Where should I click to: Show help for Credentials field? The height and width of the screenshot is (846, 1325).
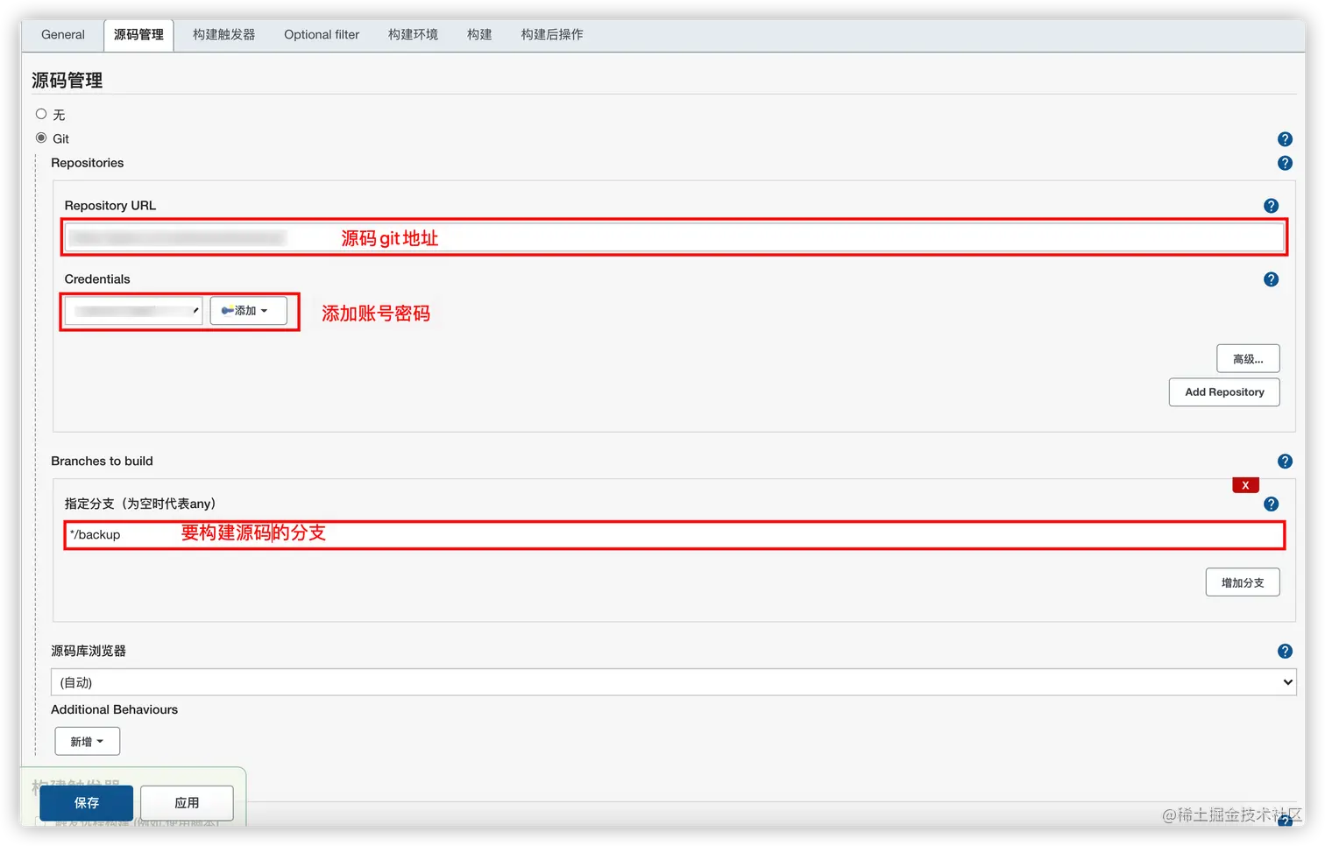[1271, 279]
